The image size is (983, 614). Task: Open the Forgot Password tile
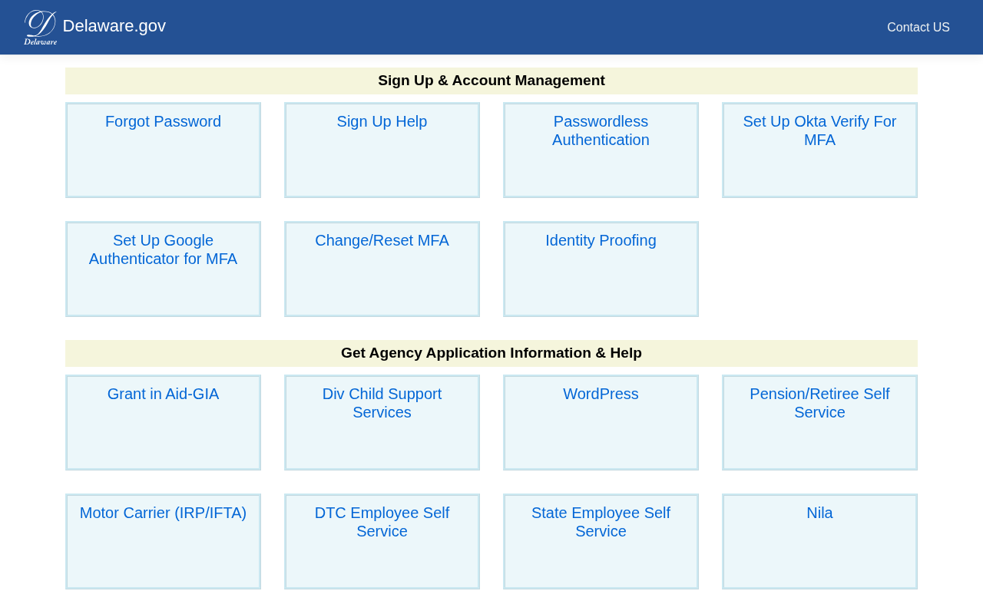tap(163, 122)
